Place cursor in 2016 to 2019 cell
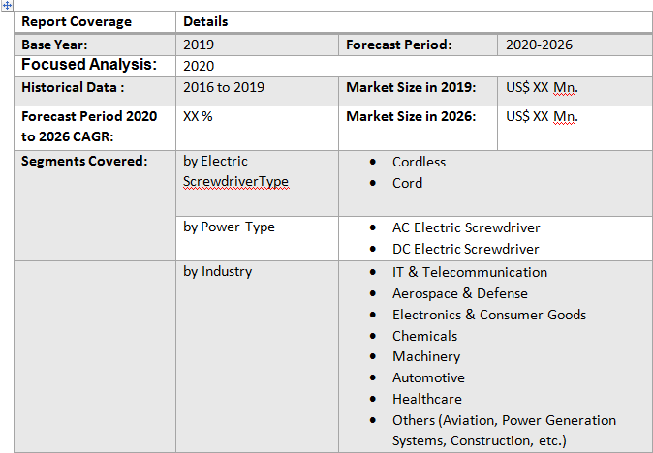 [224, 87]
